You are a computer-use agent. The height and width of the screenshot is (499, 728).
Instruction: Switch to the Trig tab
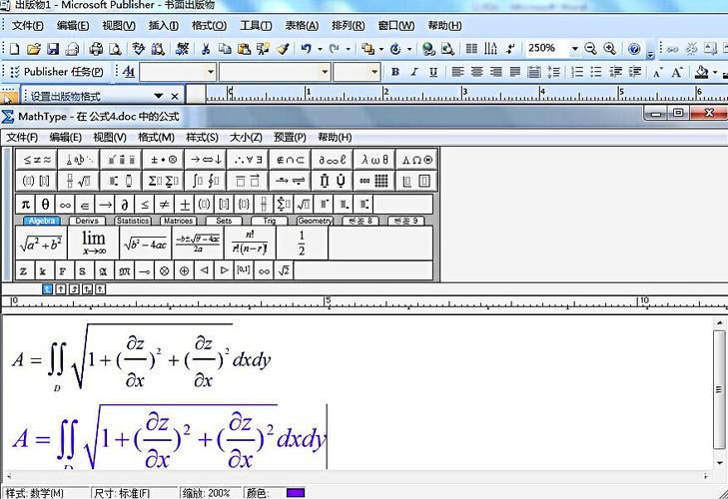[x=270, y=221]
